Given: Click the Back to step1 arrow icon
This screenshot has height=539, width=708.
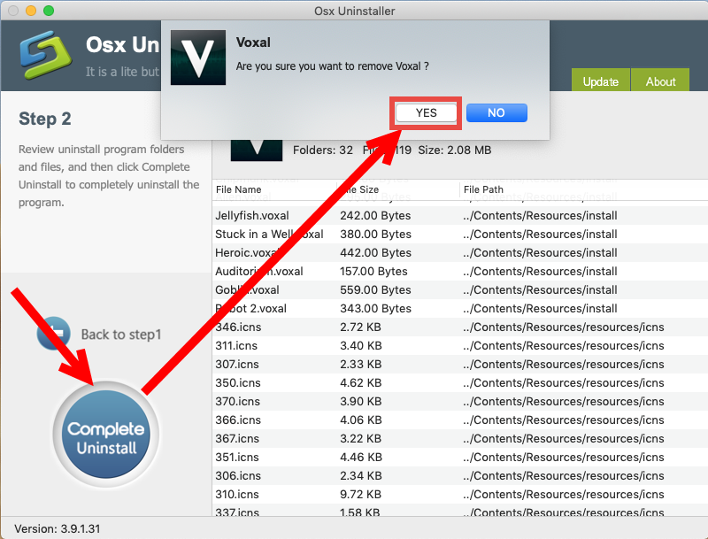Looking at the screenshot, I should (x=55, y=333).
